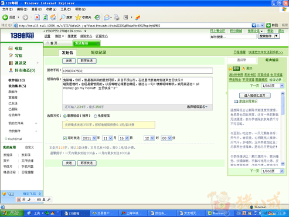The width and height of the screenshot is (289, 217).
Task: Click the 进入短信汇总页 button
Action: [255, 96]
